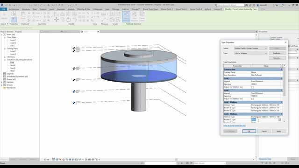Click the Sheets (all) browser icon
The width and height of the screenshot is (299, 168).
coord(5,79)
